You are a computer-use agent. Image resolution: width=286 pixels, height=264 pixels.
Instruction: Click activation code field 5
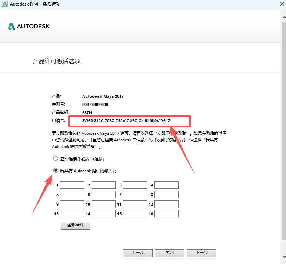tap(72, 195)
